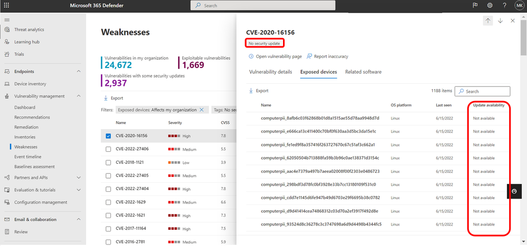Switch to Vulnerability details tab
Viewport: 527px width, 246px height.
[x=270, y=72]
